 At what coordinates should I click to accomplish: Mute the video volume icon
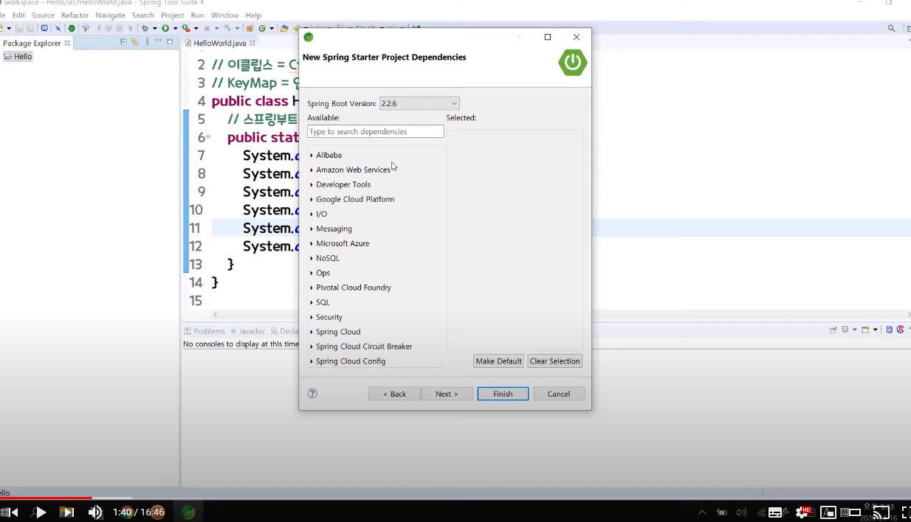point(95,512)
